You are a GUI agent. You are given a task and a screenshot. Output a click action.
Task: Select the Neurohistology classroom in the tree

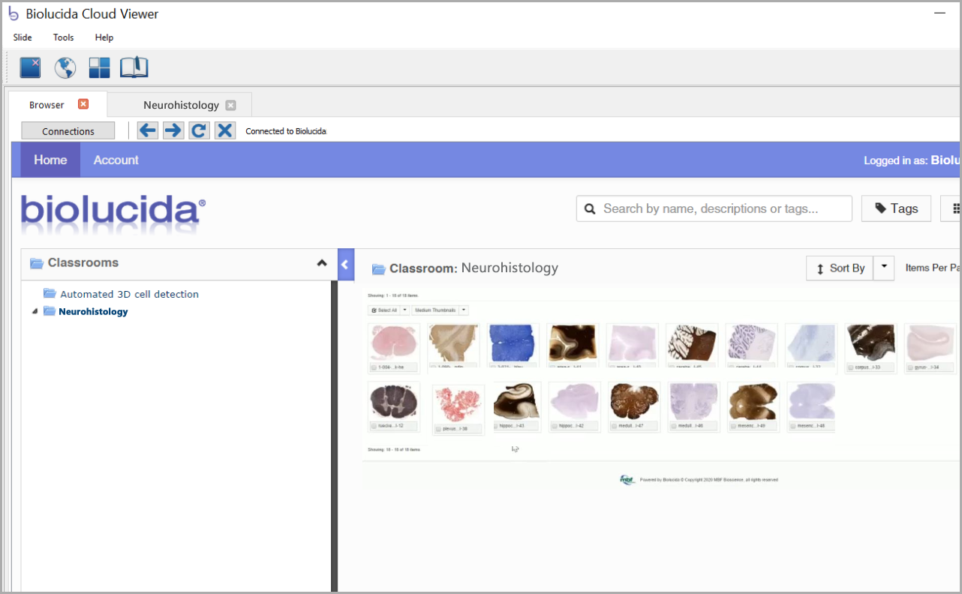[x=93, y=311]
